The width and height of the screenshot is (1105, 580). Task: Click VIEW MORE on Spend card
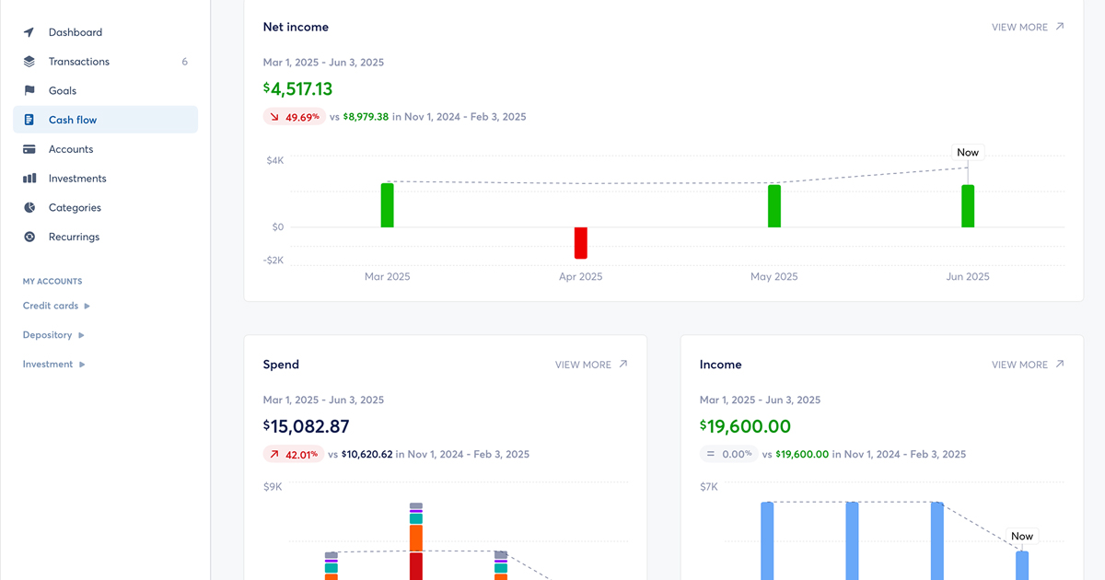point(591,365)
